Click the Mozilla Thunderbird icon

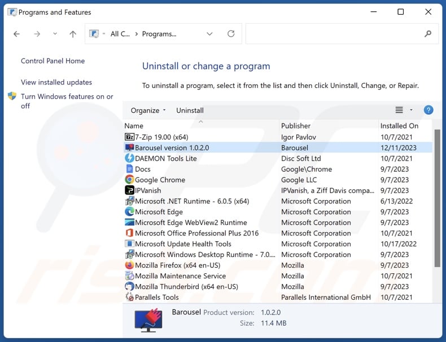[129, 286]
